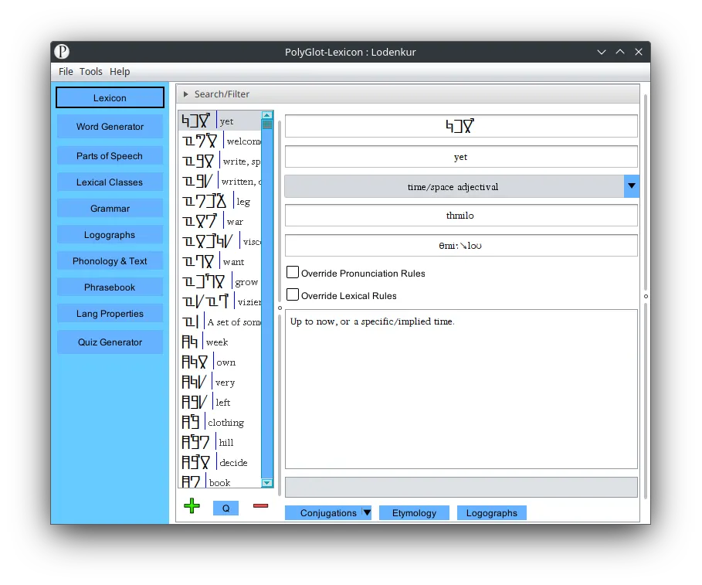Click the word list scroll up arrow
Viewport: 702px width, 585px height.
click(267, 115)
